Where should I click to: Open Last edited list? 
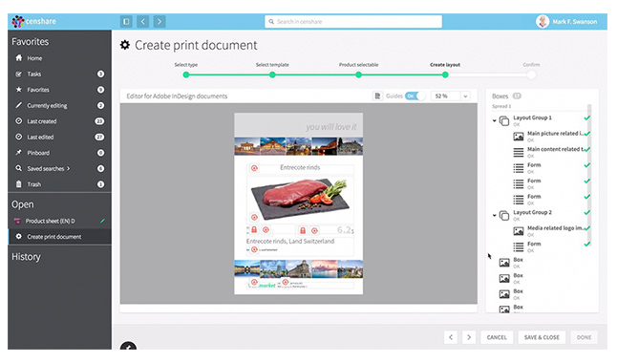click(40, 137)
